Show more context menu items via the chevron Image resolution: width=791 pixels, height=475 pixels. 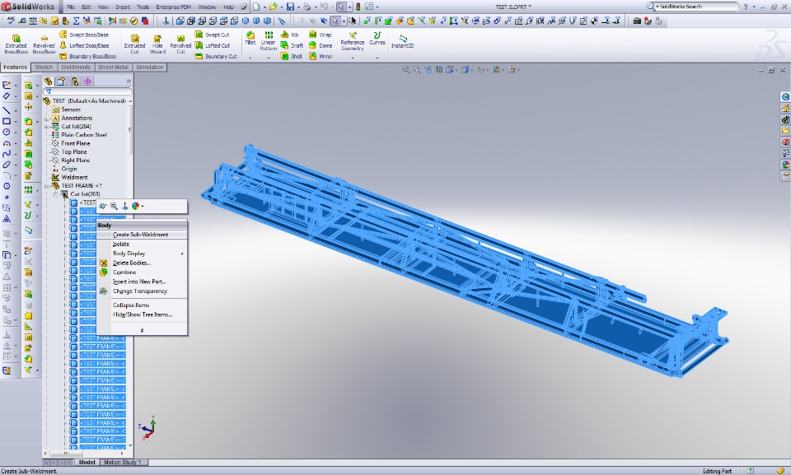click(x=142, y=330)
